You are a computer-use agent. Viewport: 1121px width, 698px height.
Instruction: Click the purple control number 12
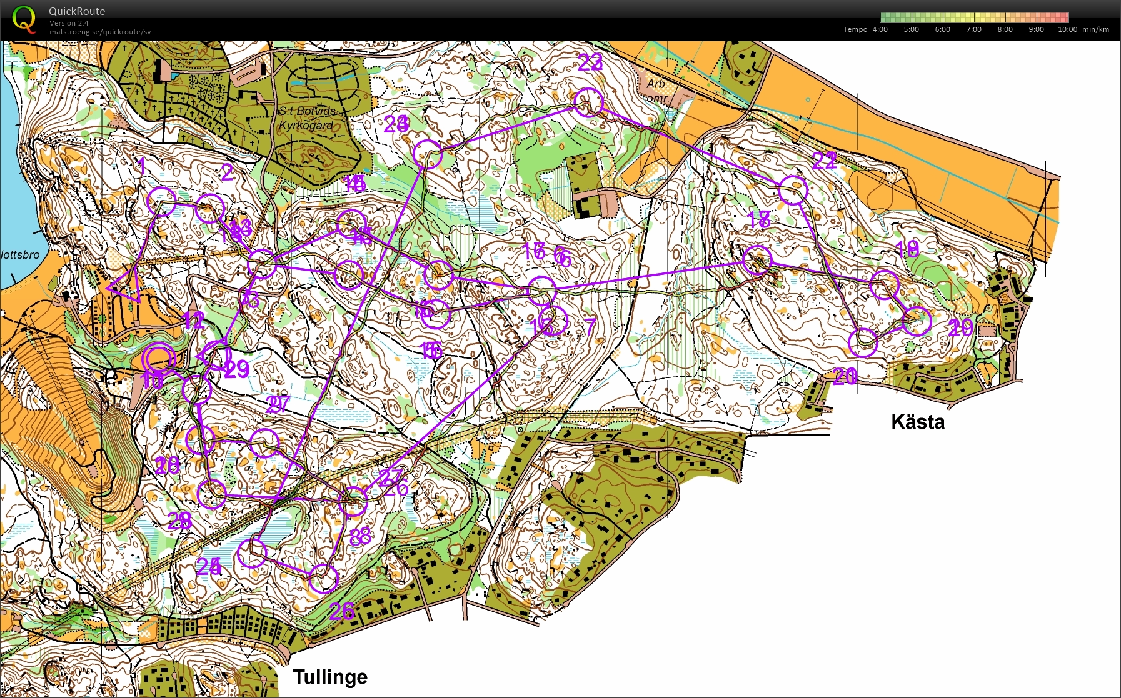coord(194,321)
